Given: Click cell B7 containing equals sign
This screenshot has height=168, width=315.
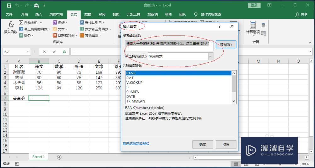Looking at the screenshot, I should click(x=39, y=98).
